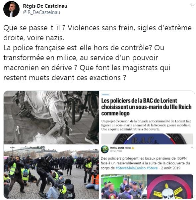
Task: Click the Lorient sous-marin article headline
Action: 146,107
